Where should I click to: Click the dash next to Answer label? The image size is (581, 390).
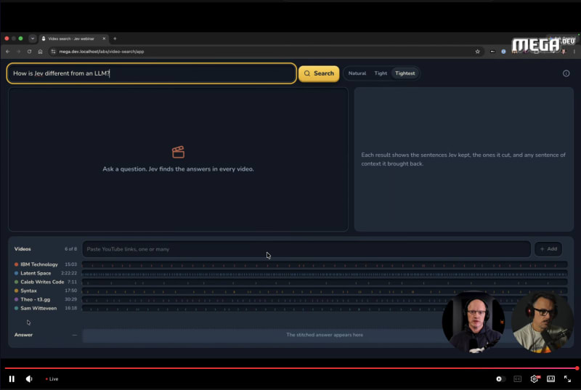point(75,335)
